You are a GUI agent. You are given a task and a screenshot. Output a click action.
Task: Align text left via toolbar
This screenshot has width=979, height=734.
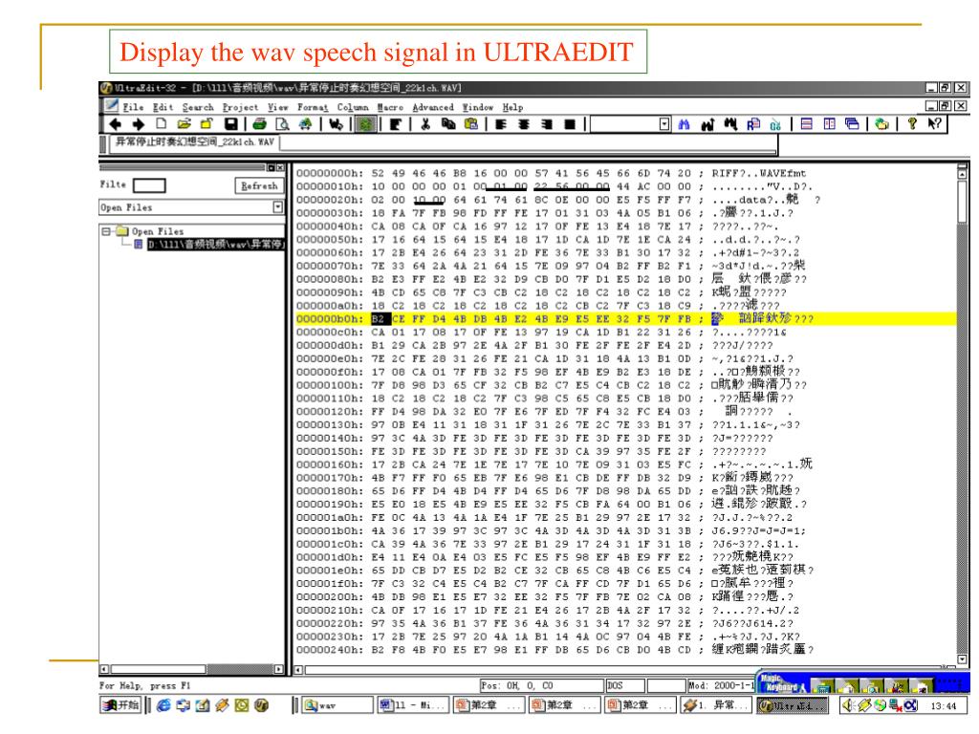[501, 124]
